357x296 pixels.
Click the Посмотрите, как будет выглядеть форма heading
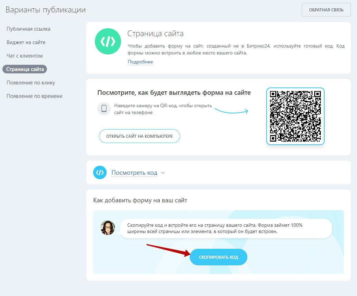[x=174, y=93]
